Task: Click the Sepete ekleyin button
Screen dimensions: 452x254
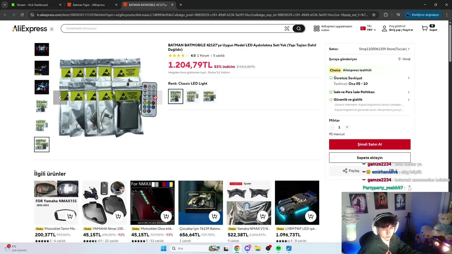Action: point(370,158)
